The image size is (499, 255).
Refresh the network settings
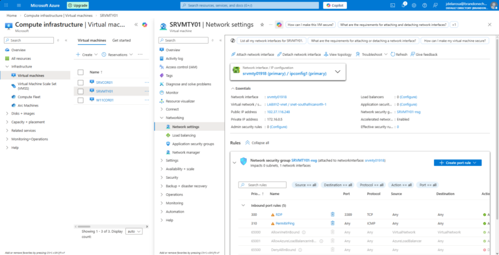pyautogui.click(x=399, y=55)
